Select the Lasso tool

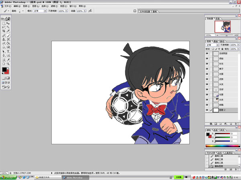(4, 27)
